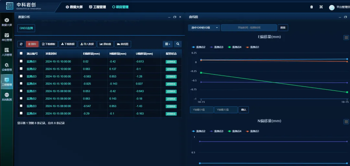Click the 搜索 button in curve panel

pyautogui.click(x=283, y=28)
